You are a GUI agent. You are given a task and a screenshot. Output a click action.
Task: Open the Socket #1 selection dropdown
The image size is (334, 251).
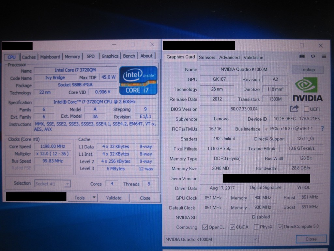click(x=53, y=184)
